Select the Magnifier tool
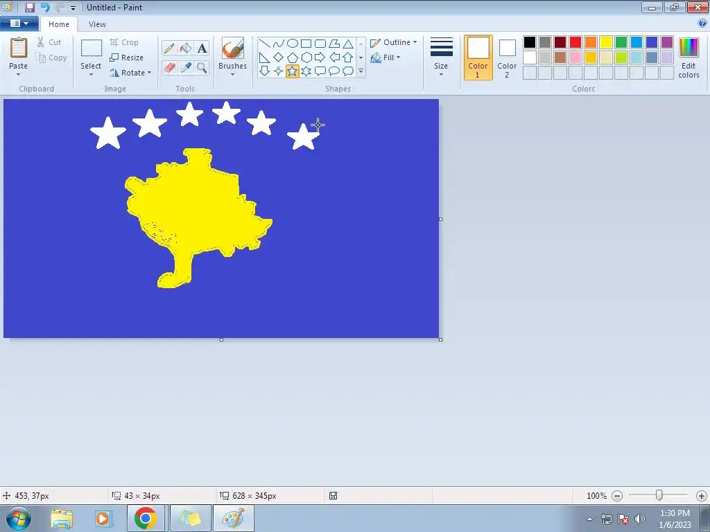The image size is (710, 532). pos(202,67)
